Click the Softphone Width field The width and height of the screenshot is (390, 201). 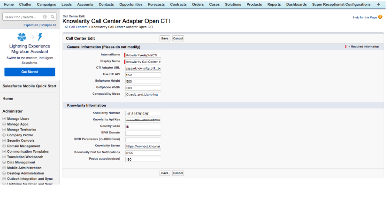[x=143, y=88]
